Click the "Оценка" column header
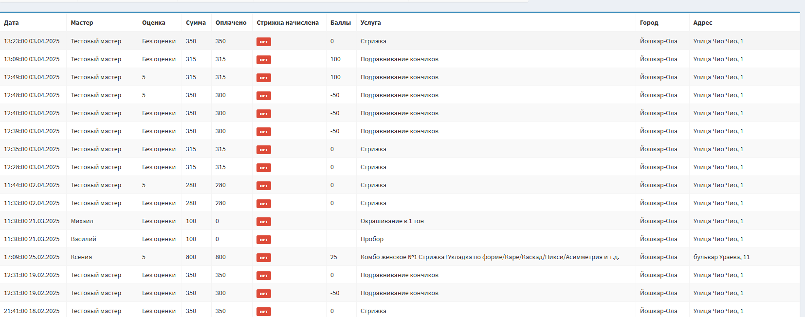This screenshot has height=317, width=805. [154, 23]
